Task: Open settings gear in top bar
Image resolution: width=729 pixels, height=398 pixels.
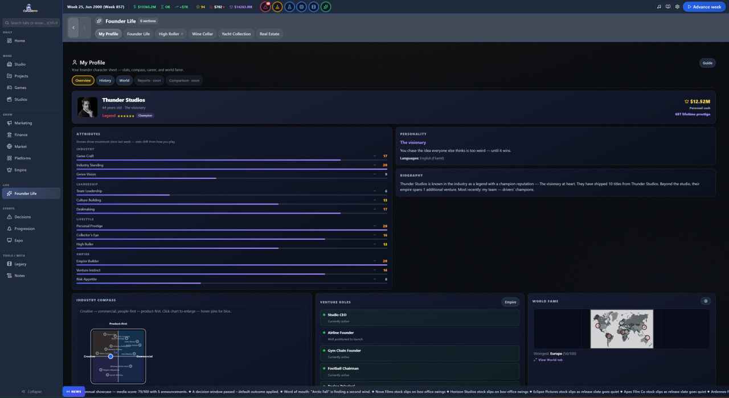Action: [677, 7]
